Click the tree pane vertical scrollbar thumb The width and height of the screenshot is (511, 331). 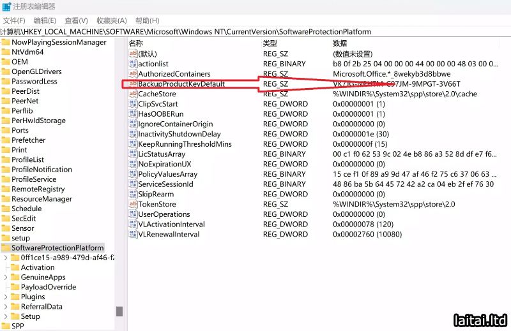pyautogui.click(x=119, y=311)
